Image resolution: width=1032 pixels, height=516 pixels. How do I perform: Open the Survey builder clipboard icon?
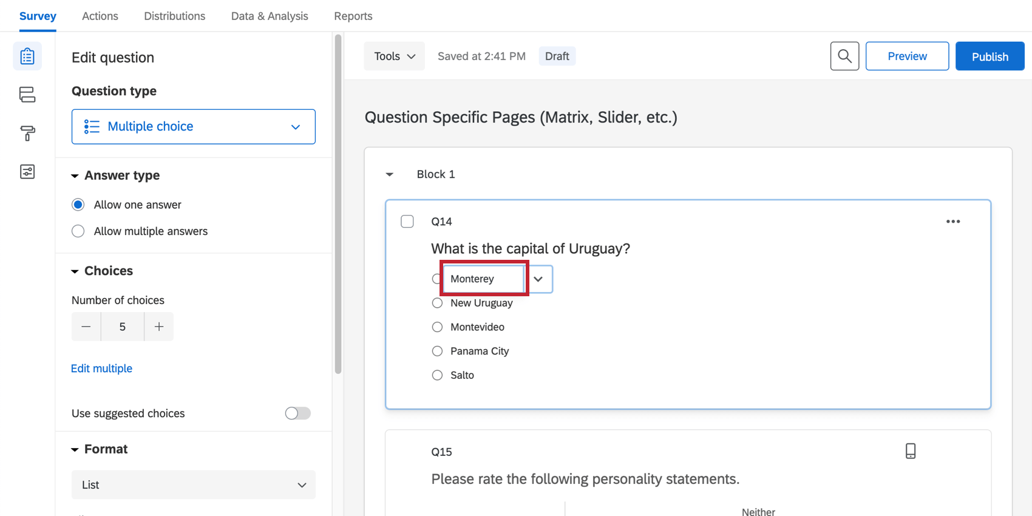coord(27,56)
